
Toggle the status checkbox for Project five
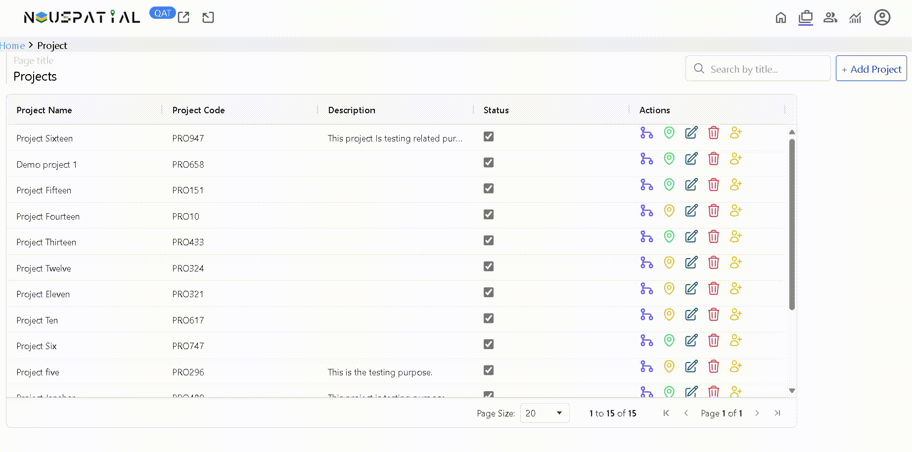(489, 370)
